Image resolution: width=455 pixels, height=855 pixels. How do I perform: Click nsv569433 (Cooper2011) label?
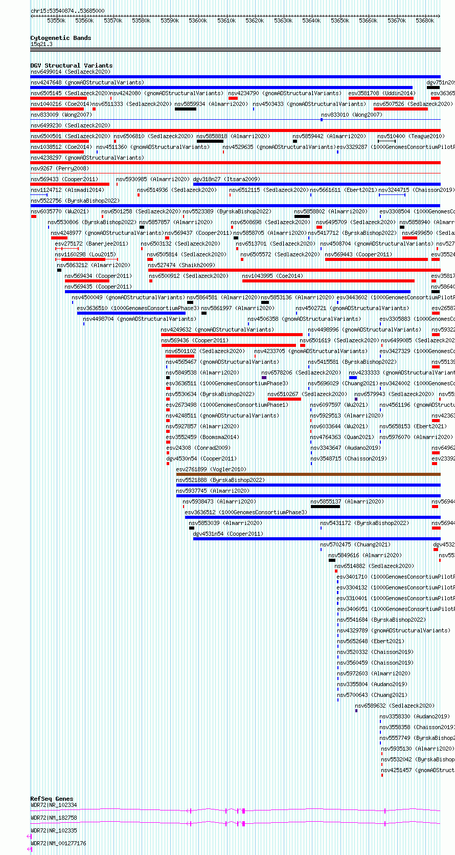(x=64, y=179)
